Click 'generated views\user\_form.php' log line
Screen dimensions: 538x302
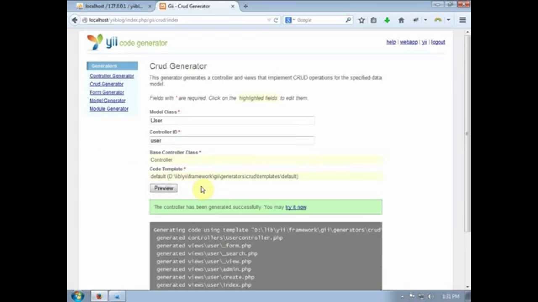pyautogui.click(x=204, y=246)
